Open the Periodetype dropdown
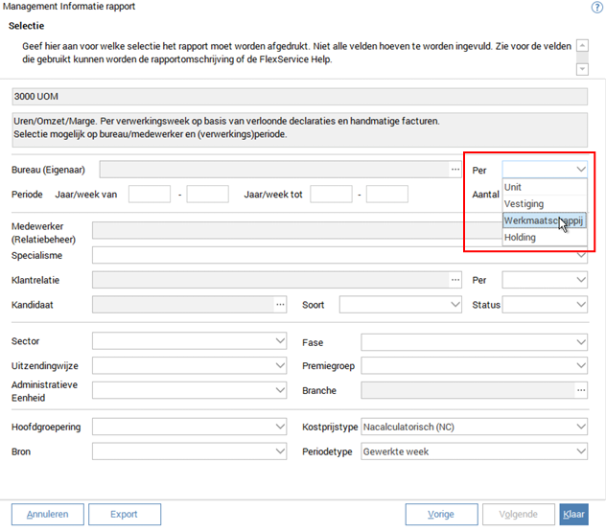606x532 pixels. click(x=580, y=451)
